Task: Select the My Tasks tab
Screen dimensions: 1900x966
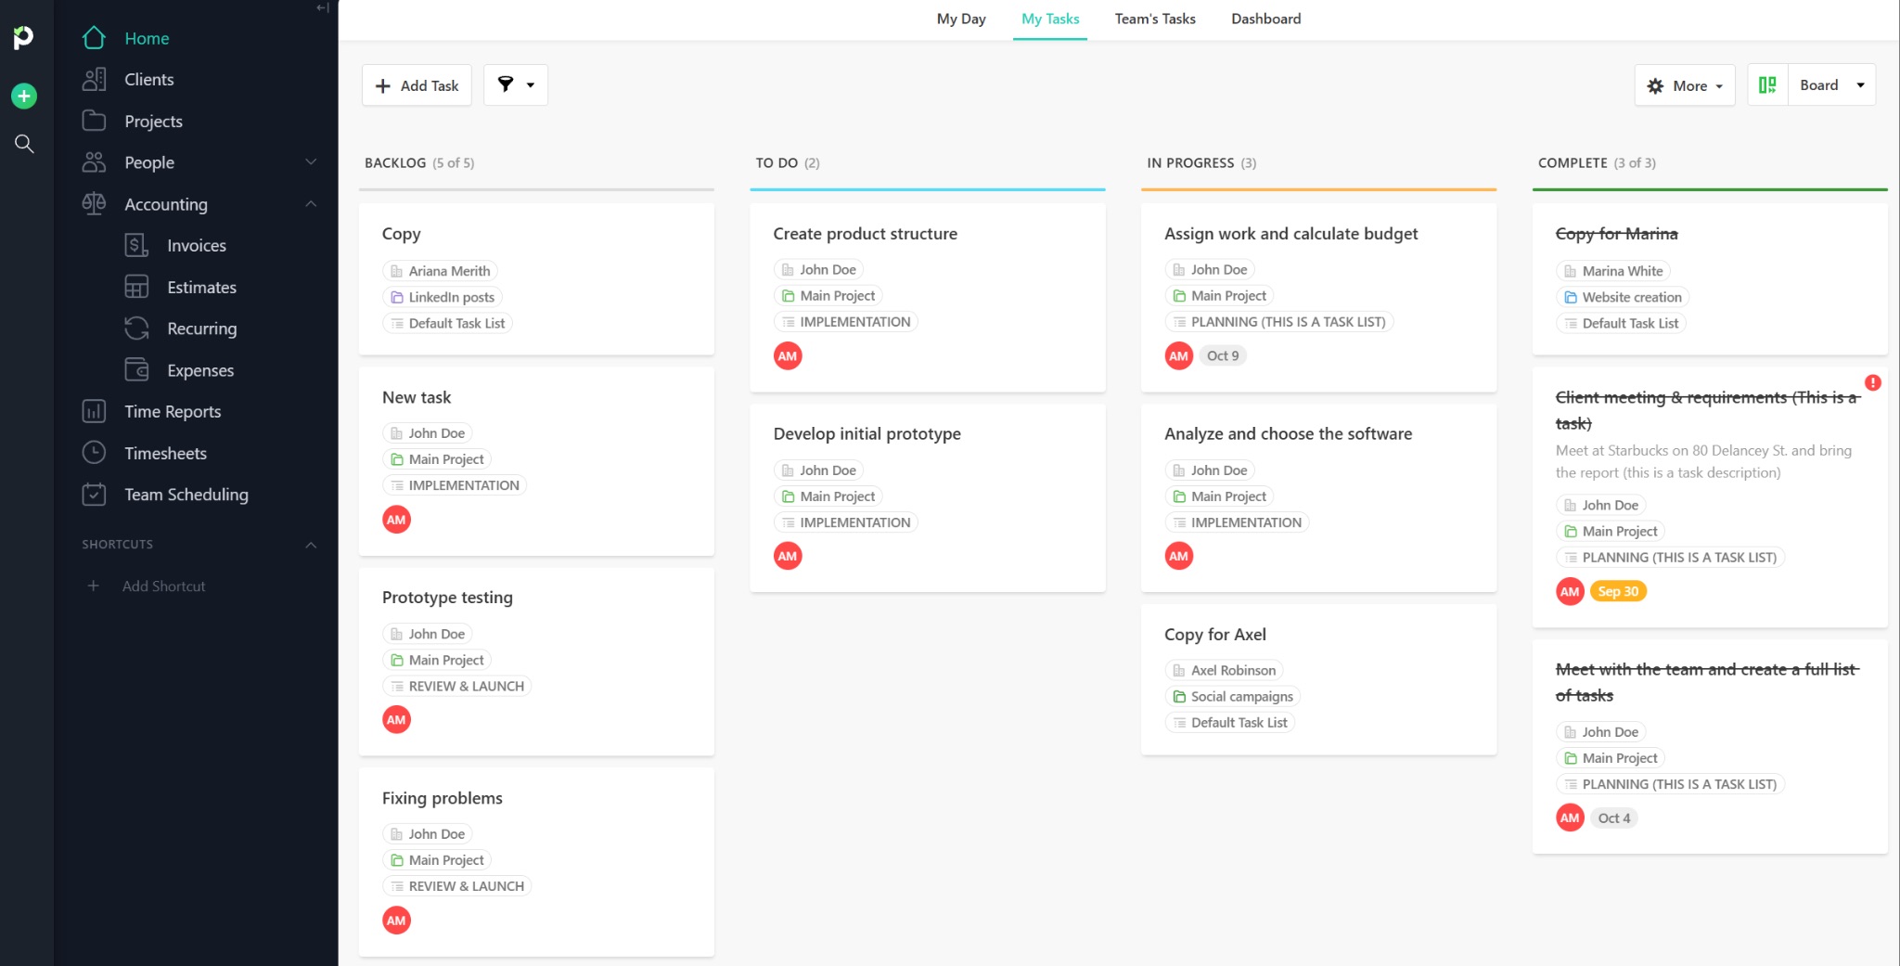Action: pyautogui.click(x=1050, y=19)
